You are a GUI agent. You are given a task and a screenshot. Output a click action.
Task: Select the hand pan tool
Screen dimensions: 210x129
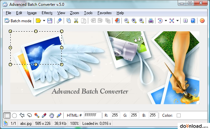[51, 115]
